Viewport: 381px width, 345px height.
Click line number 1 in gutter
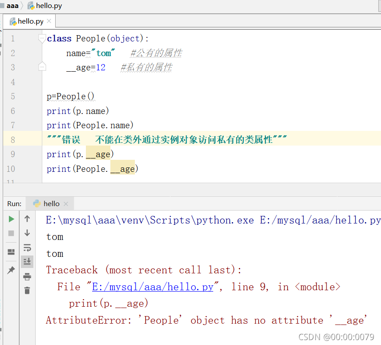pos(13,38)
